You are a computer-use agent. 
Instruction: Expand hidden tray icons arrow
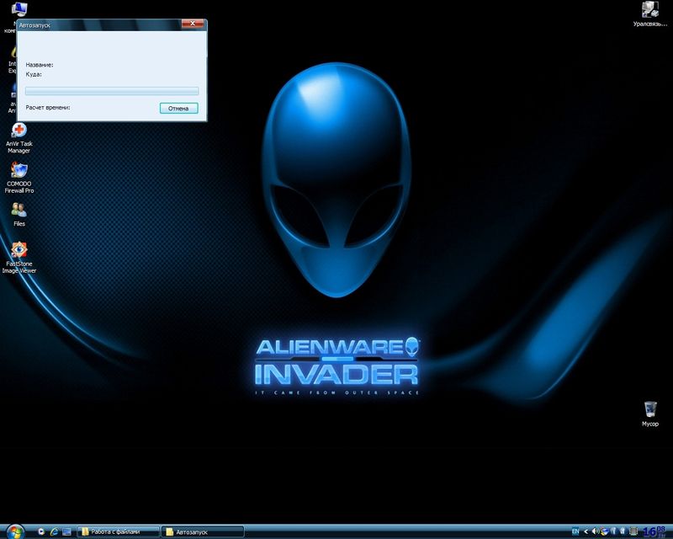coord(586,531)
